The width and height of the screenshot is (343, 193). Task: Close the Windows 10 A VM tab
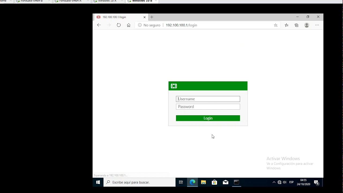[122, 1]
